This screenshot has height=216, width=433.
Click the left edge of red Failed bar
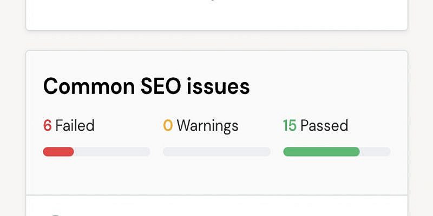pyautogui.click(x=45, y=152)
